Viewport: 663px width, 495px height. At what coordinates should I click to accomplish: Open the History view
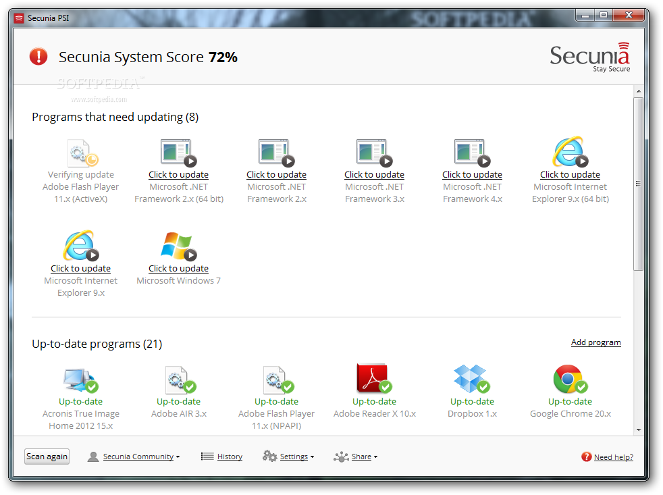tap(229, 457)
